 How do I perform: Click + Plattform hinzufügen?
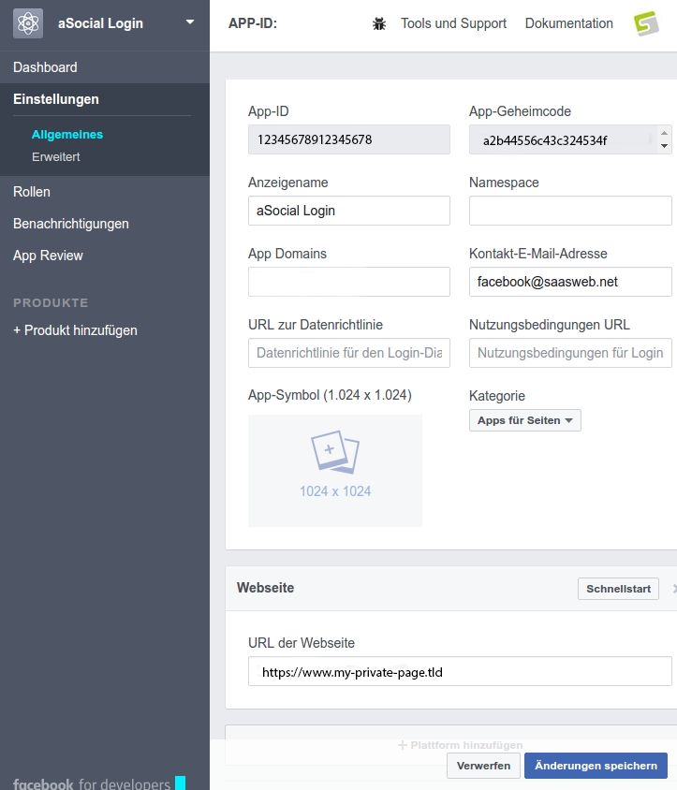pos(460,745)
